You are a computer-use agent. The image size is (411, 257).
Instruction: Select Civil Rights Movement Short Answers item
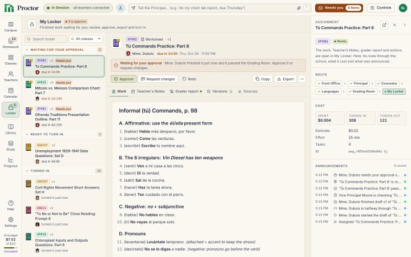64,190
